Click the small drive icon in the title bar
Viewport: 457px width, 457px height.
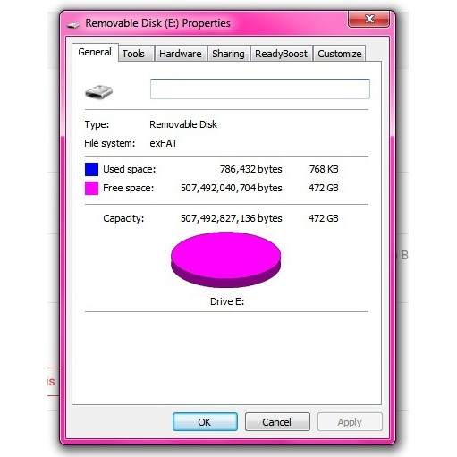[73, 25]
